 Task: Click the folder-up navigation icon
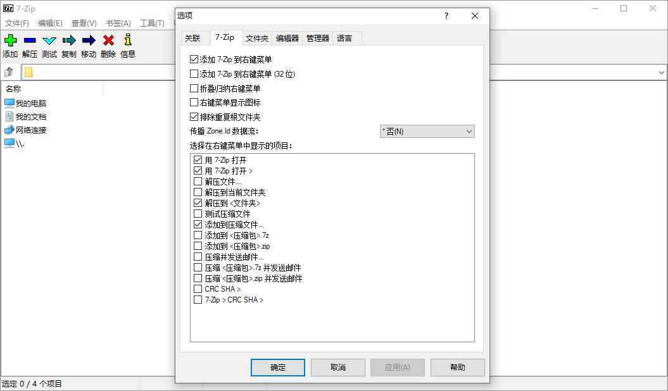(9, 71)
